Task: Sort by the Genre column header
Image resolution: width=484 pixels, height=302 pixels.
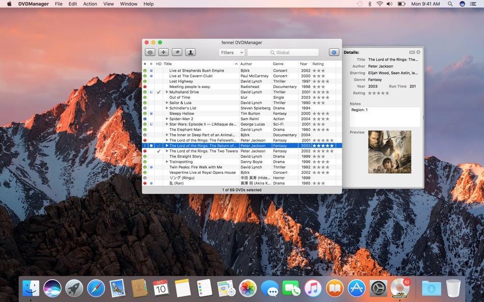Action: [x=285, y=64]
